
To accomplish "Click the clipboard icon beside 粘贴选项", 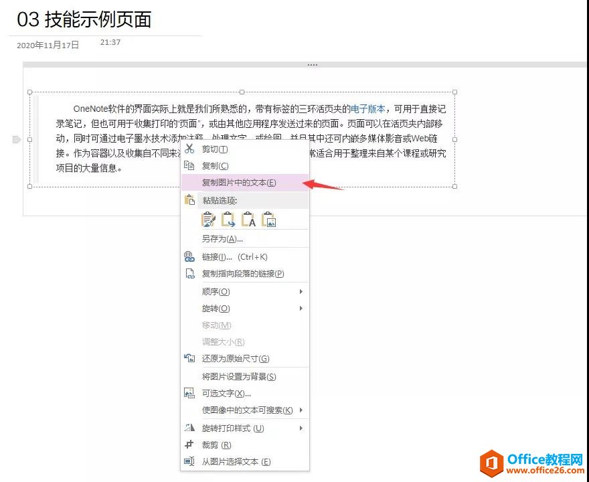I will [x=189, y=200].
